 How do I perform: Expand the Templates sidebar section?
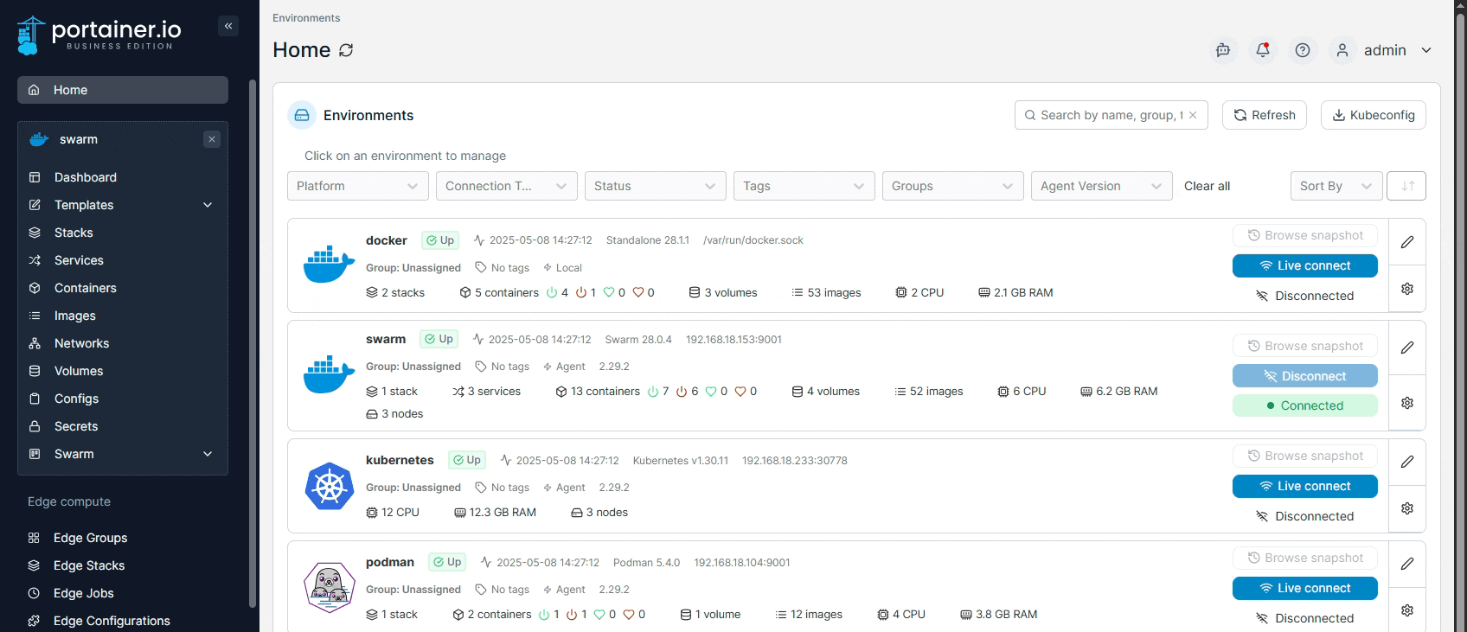point(208,205)
